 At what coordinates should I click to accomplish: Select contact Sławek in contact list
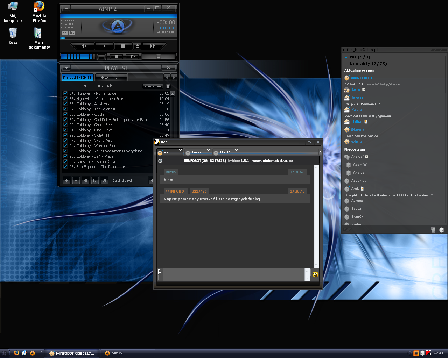(358, 130)
